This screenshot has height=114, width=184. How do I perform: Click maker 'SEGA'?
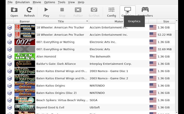pos(94,100)
